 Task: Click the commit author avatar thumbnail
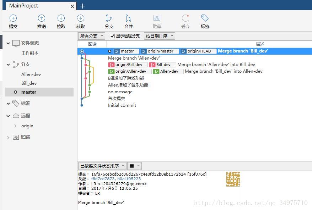pyautogui.click(x=233, y=179)
